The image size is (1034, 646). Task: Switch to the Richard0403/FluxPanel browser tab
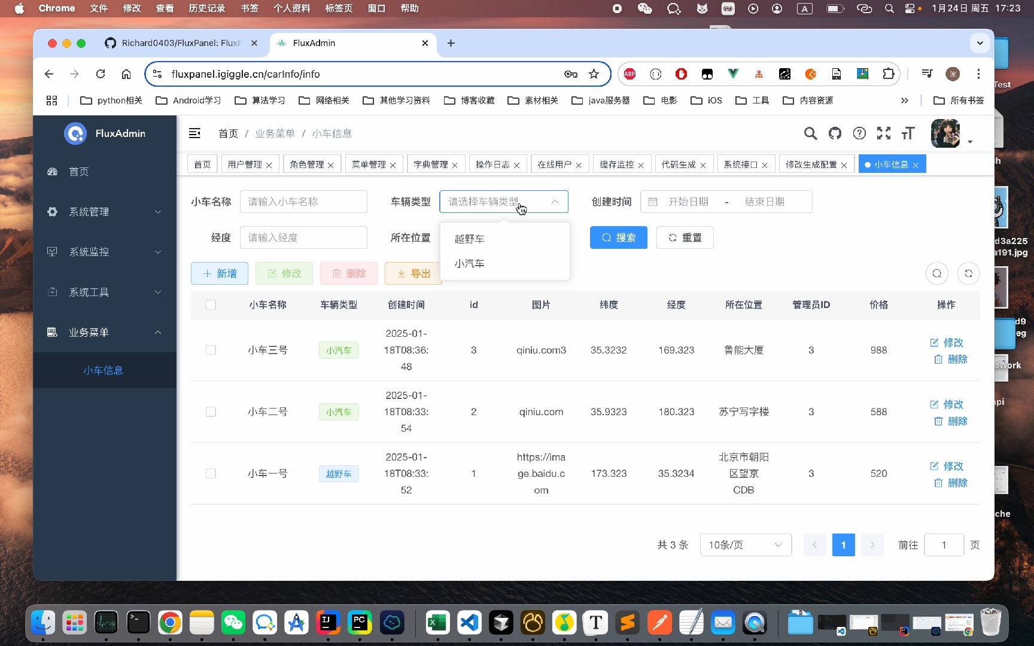click(x=182, y=43)
